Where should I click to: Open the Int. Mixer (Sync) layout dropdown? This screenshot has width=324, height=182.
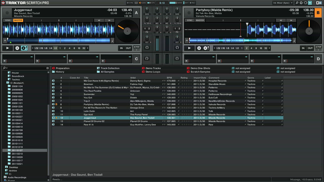(283, 3)
